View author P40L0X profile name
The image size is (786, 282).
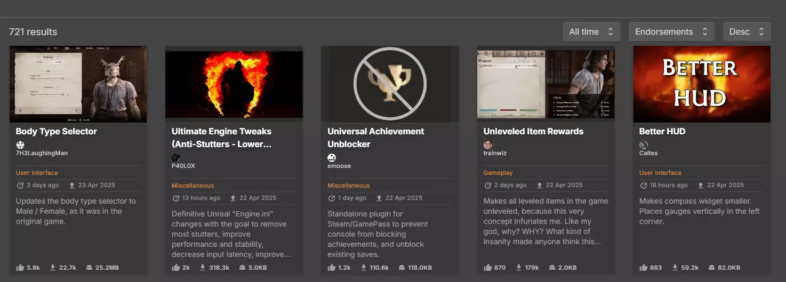[x=183, y=166]
